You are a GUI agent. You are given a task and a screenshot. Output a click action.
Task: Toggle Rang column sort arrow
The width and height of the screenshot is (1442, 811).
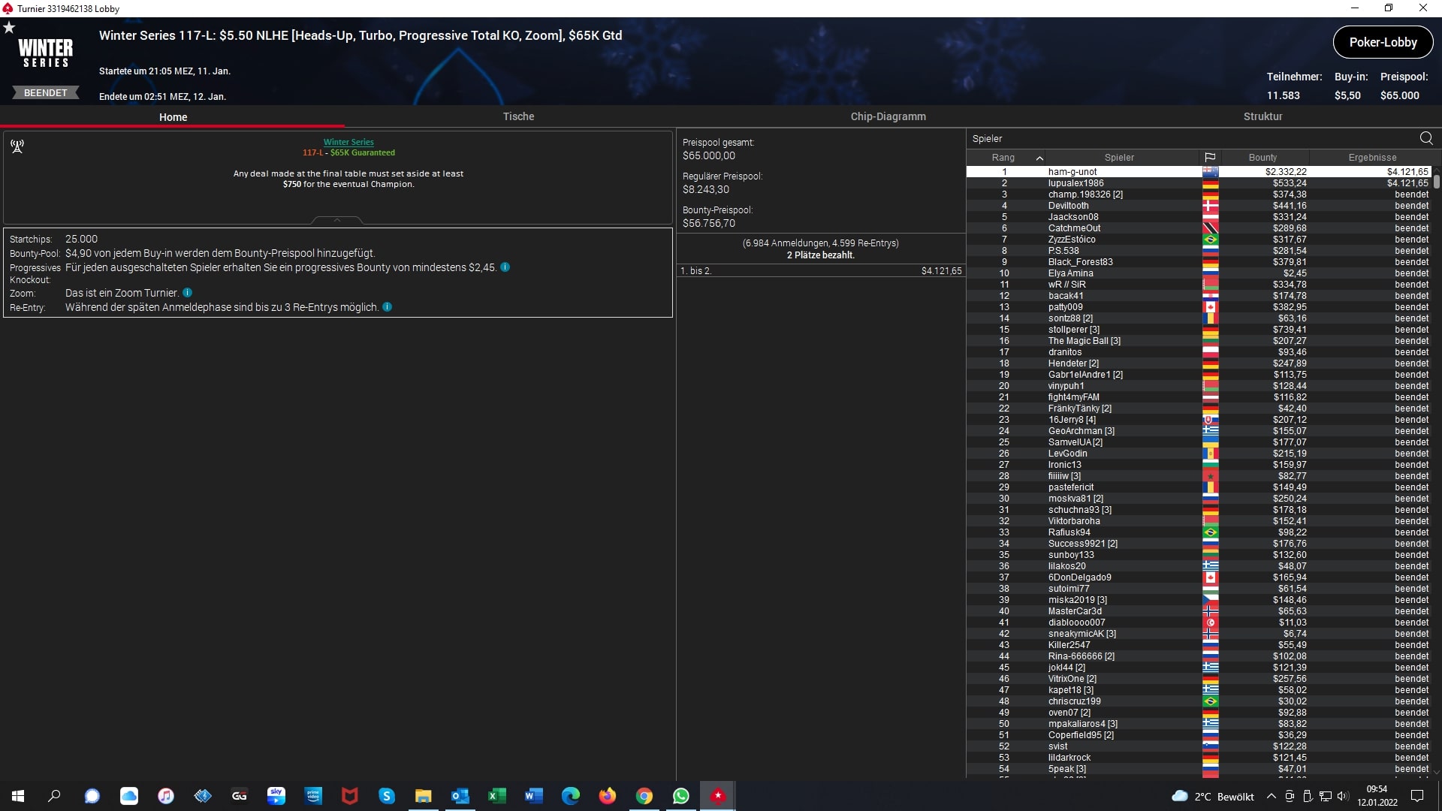(1039, 158)
